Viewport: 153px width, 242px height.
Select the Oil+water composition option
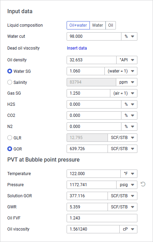click(x=78, y=25)
